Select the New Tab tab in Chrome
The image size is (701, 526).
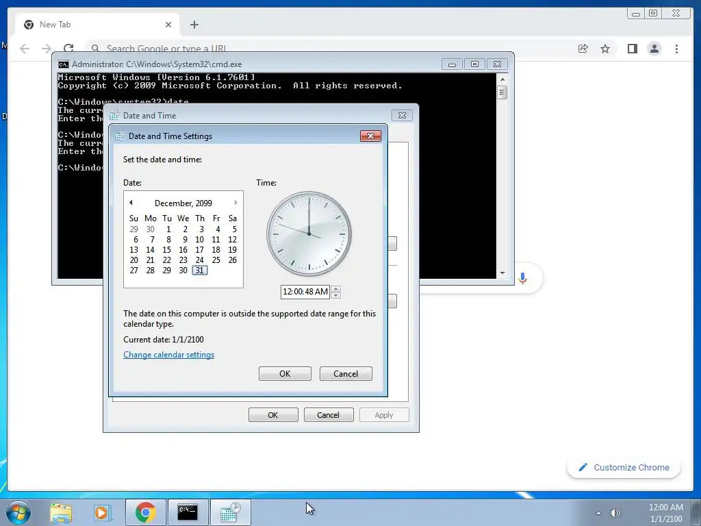point(97,25)
